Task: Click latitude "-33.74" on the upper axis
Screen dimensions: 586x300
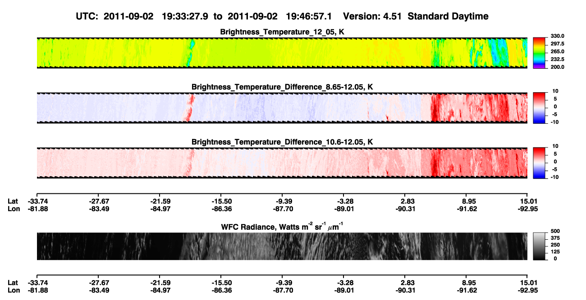Action: (37, 201)
